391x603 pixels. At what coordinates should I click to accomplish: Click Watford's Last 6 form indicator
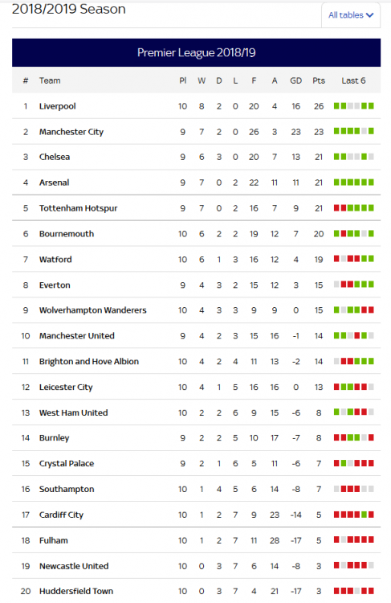pyautogui.click(x=354, y=259)
